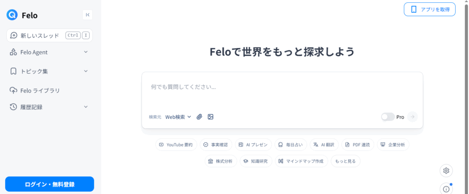Image resolution: width=469 pixels, height=194 pixels.
Task: Open the settings gear icon
Action: pyautogui.click(x=446, y=171)
